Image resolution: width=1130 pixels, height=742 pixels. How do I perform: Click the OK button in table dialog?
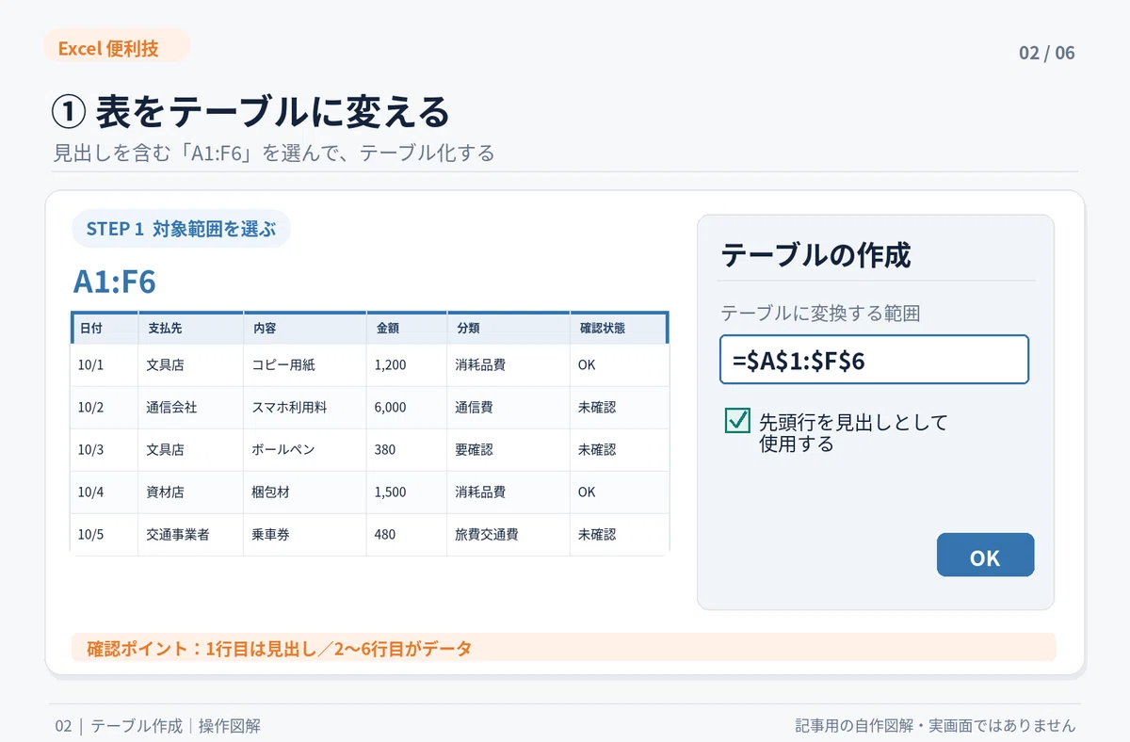[x=985, y=556]
